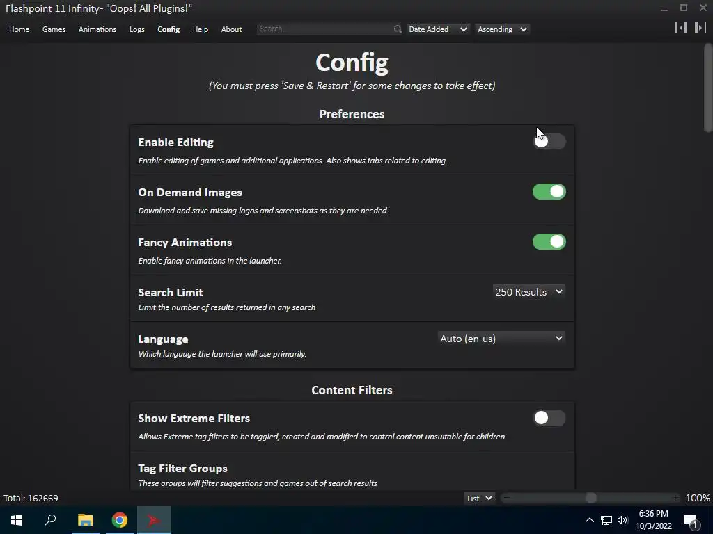Open Windows taskbar search
713x534 pixels.
tap(50, 520)
